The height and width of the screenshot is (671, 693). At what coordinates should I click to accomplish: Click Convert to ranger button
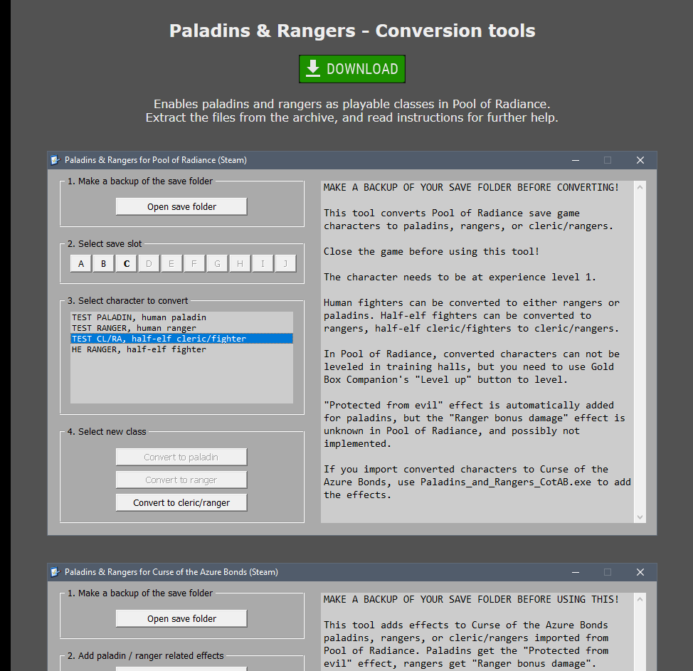[181, 480]
